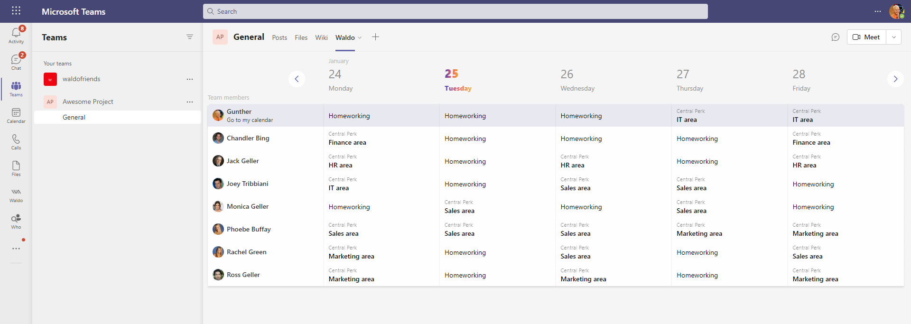This screenshot has width=911, height=324.
Task: Select Tuesday 25 column header
Action: pyautogui.click(x=458, y=80)
